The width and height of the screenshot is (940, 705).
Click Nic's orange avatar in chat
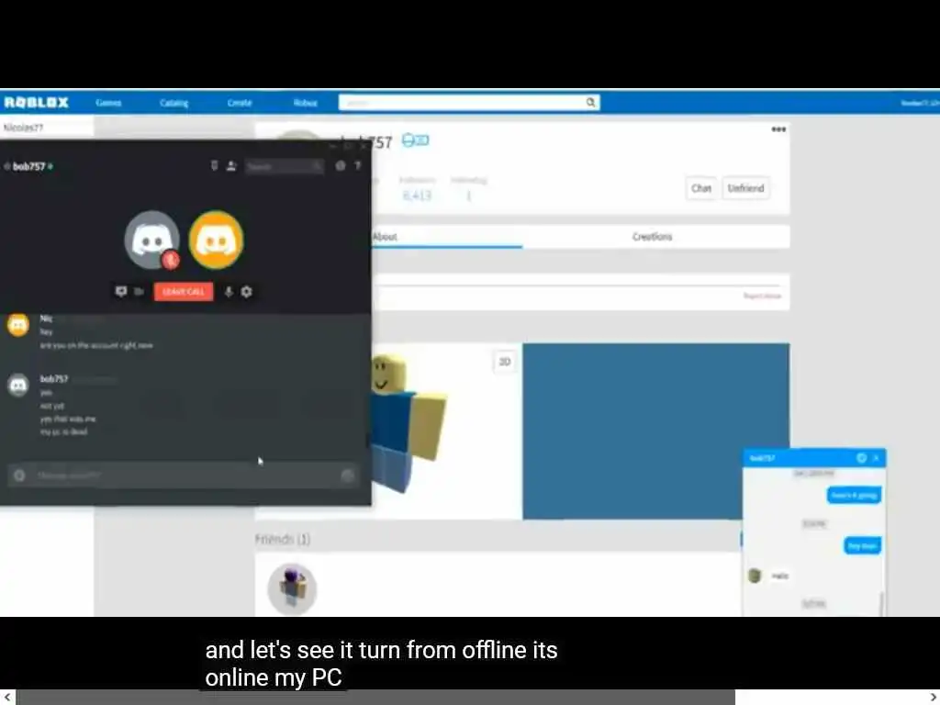coord(18,325)
